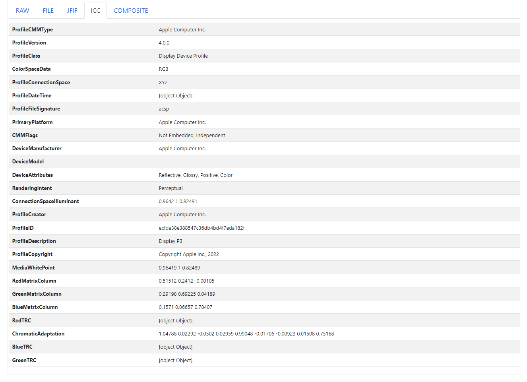Select the JFIF tab

72,11
